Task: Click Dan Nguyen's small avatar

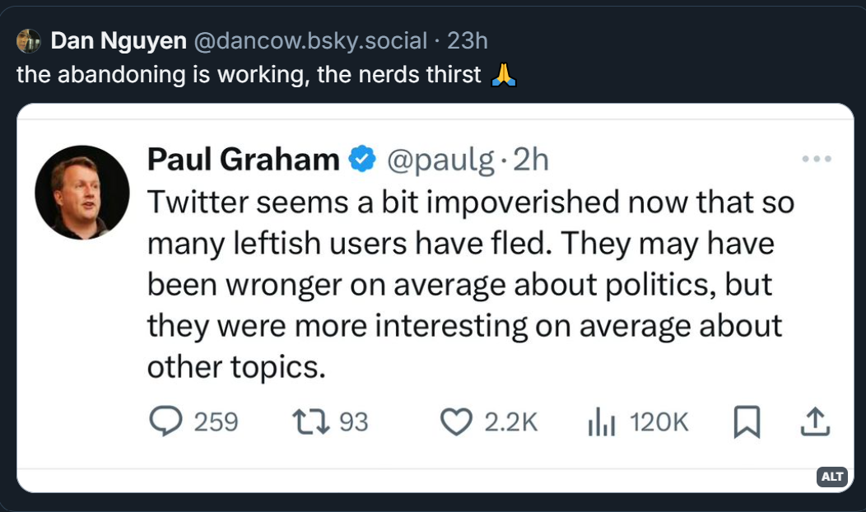Action: 29,40
